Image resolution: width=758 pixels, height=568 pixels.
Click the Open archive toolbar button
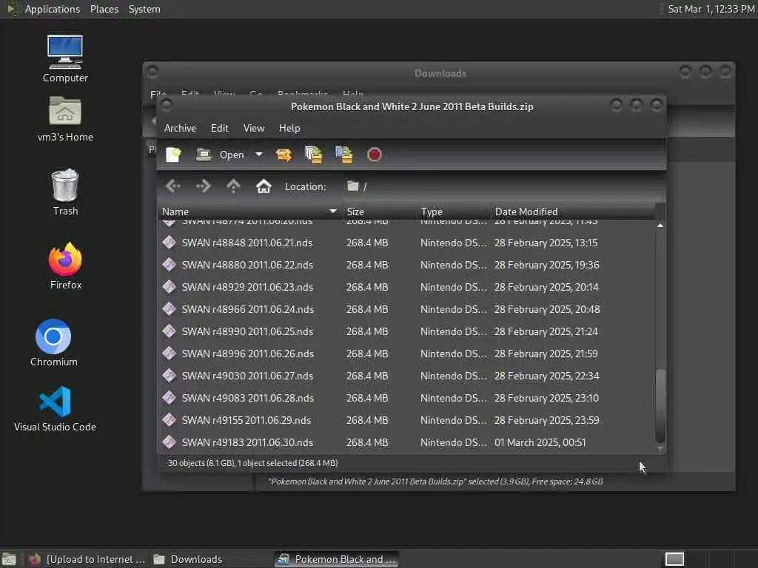point(220,155)
